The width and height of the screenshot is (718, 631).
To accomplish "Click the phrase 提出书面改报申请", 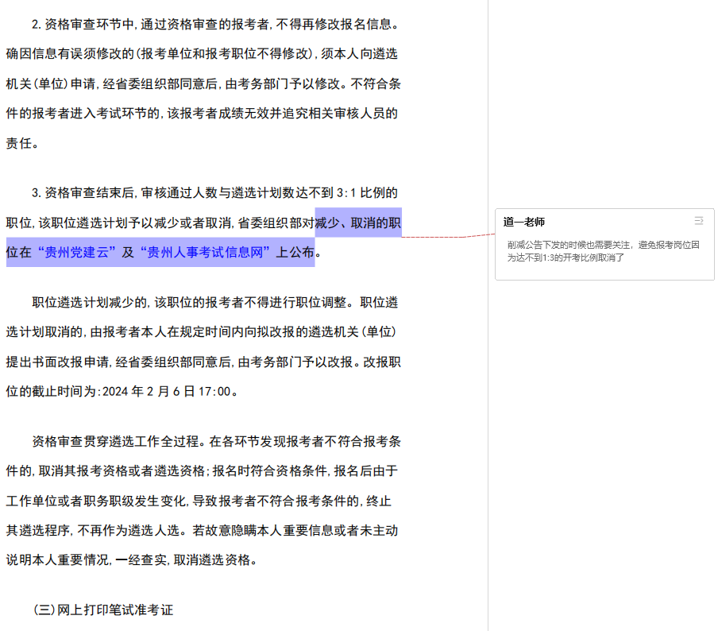I will 59,361.
